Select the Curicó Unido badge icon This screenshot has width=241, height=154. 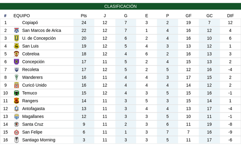tap(16, 85)
